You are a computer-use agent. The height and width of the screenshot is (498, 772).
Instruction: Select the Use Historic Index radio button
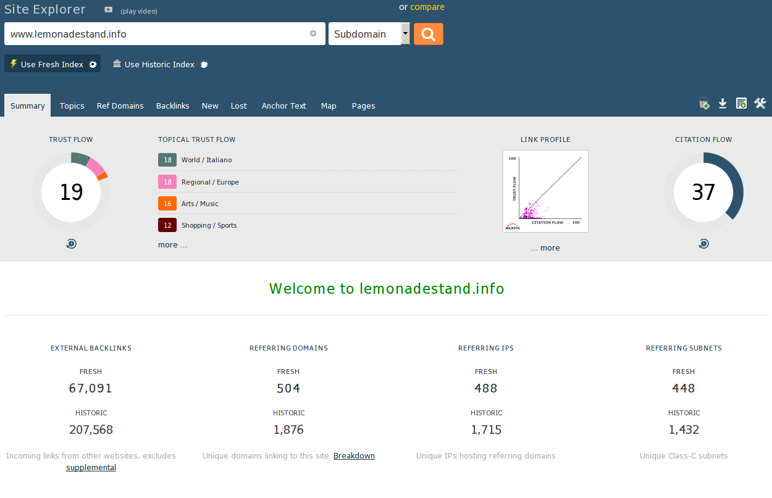204,64
